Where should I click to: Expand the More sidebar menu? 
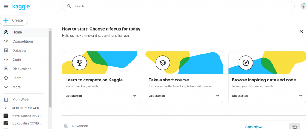coord(17,87)
